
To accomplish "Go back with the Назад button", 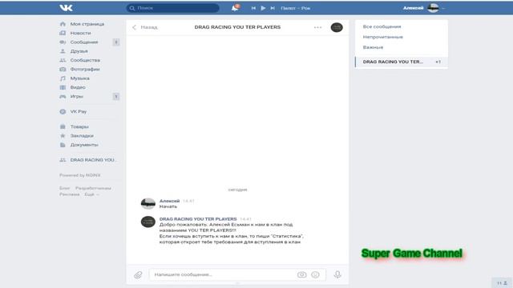I will tap(145, 27).
